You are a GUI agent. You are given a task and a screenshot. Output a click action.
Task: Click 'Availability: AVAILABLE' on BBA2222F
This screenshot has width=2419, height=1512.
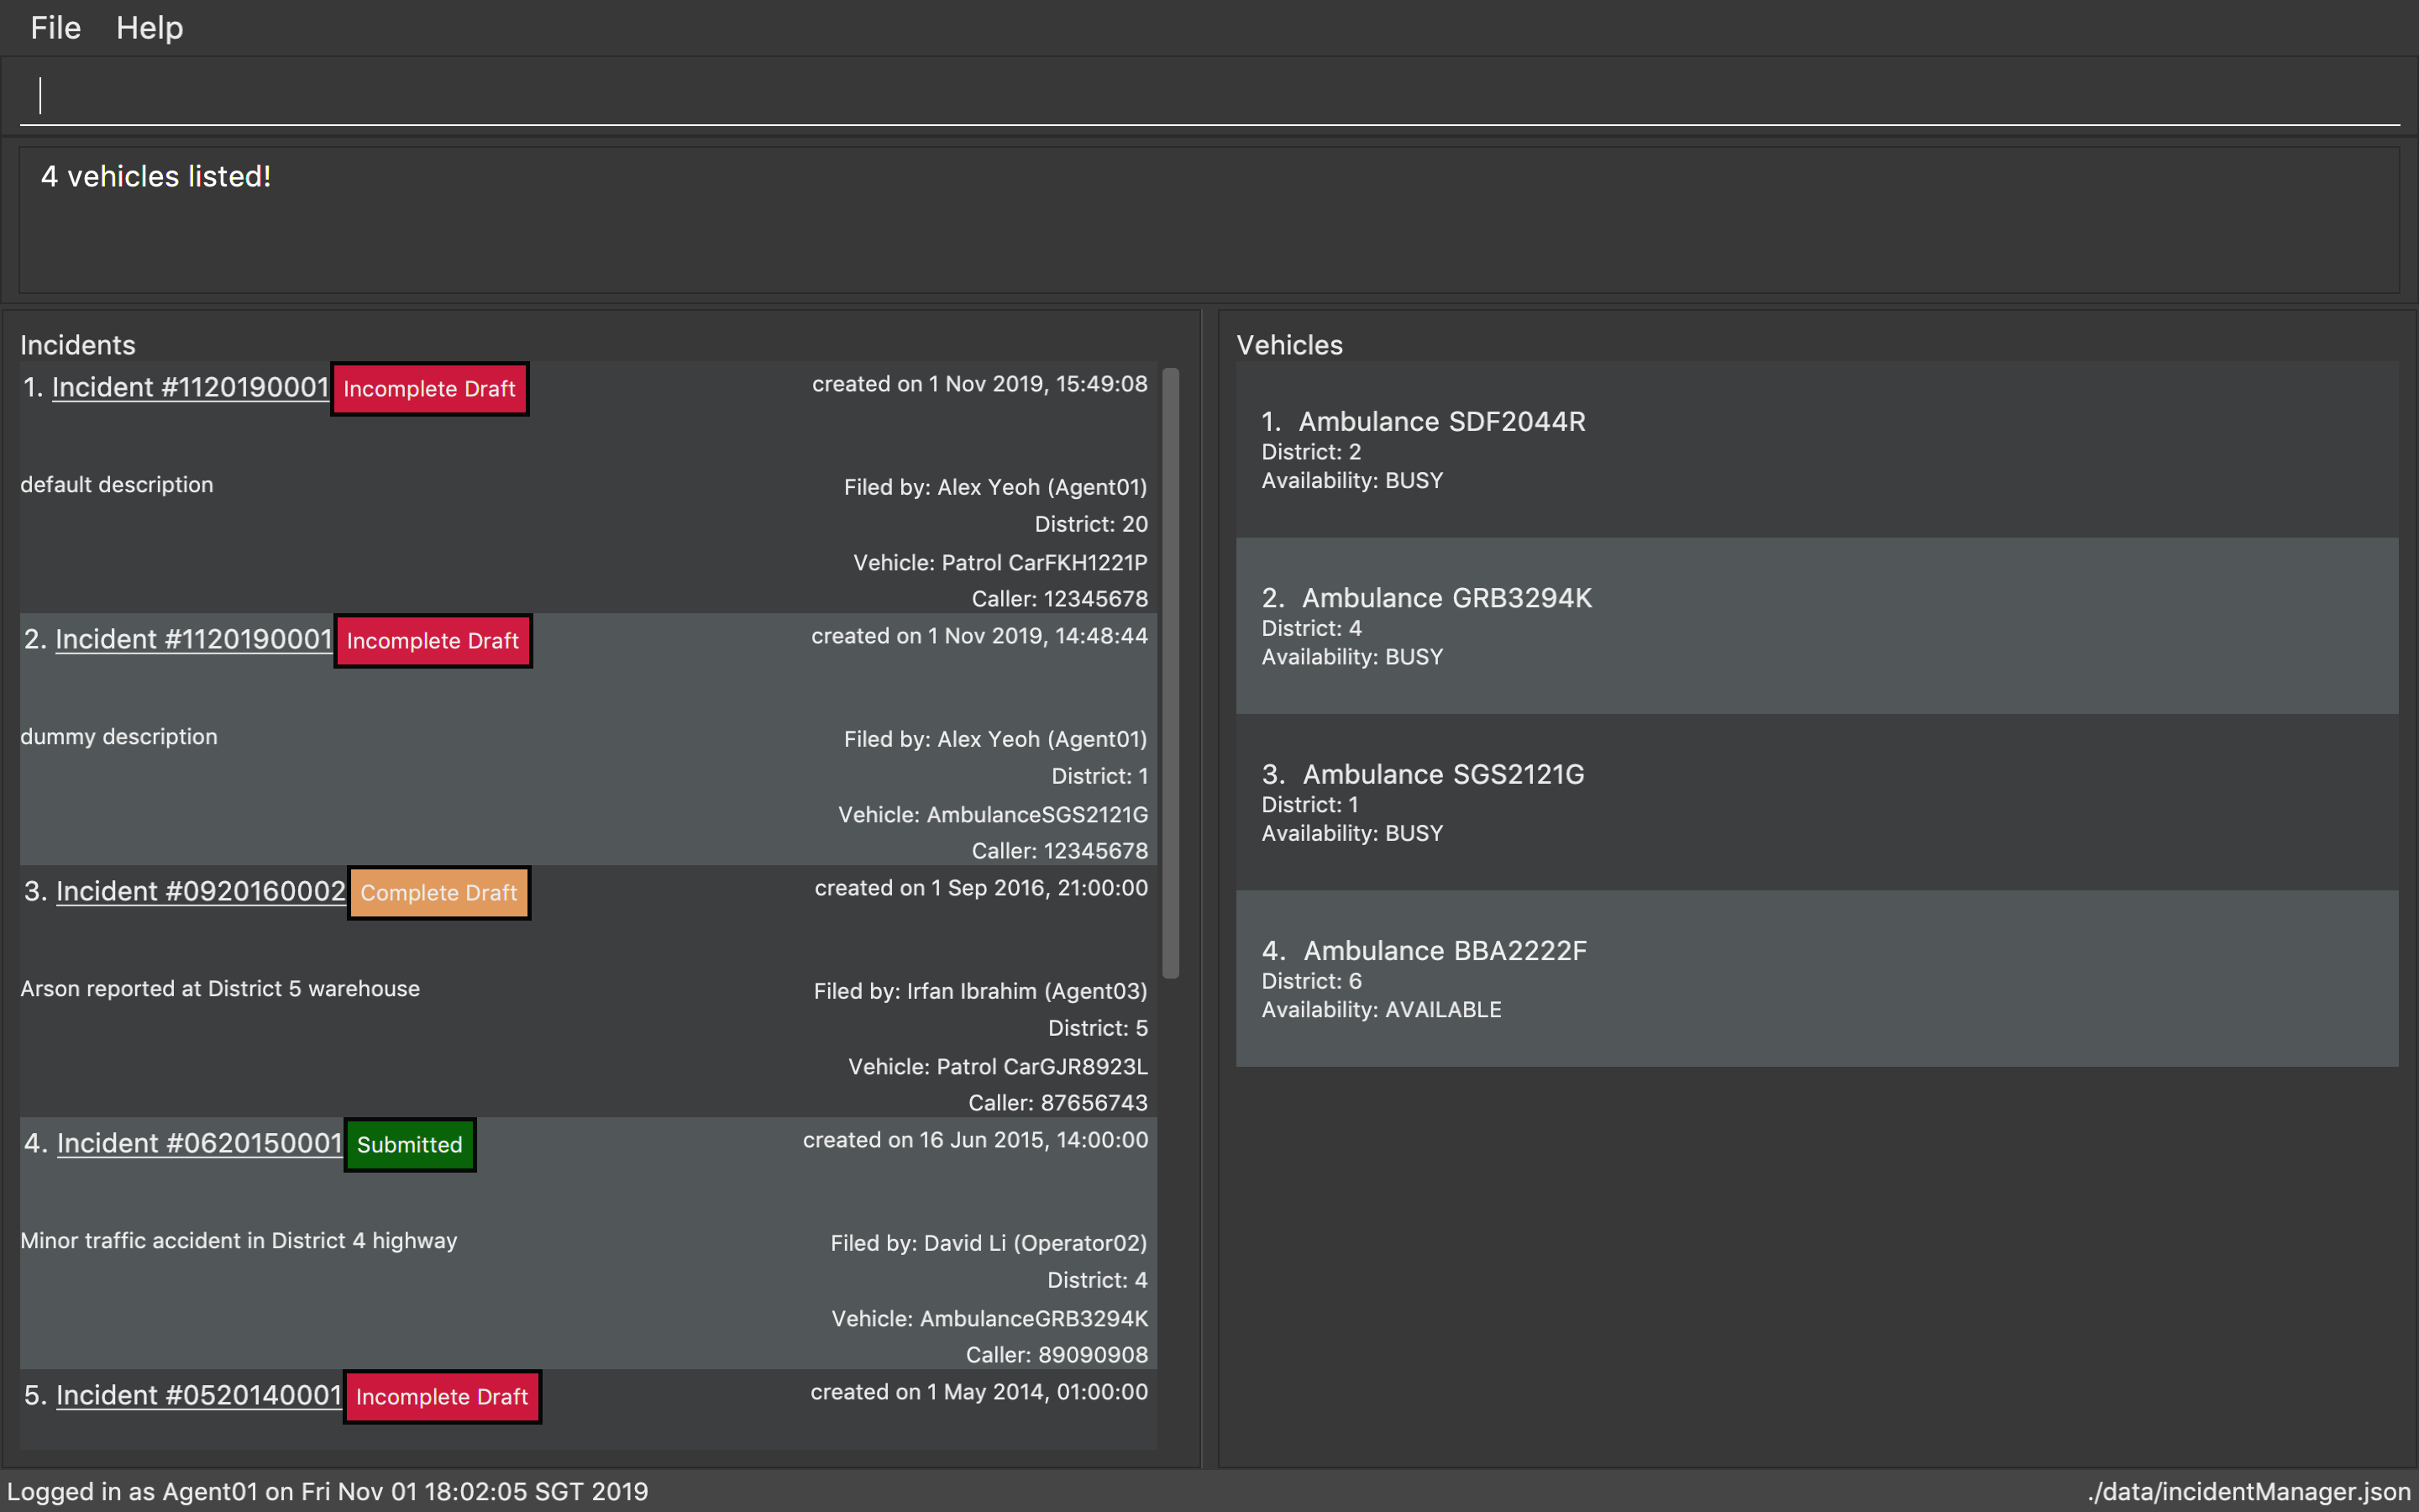coord(1382,1010)
